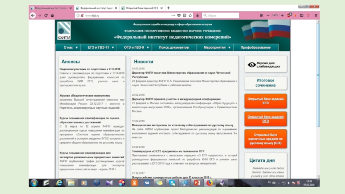The width and height of the screenshot is (345, 194).
Task: Go back with the browser back arrow
Action: [x=33, y=16]
